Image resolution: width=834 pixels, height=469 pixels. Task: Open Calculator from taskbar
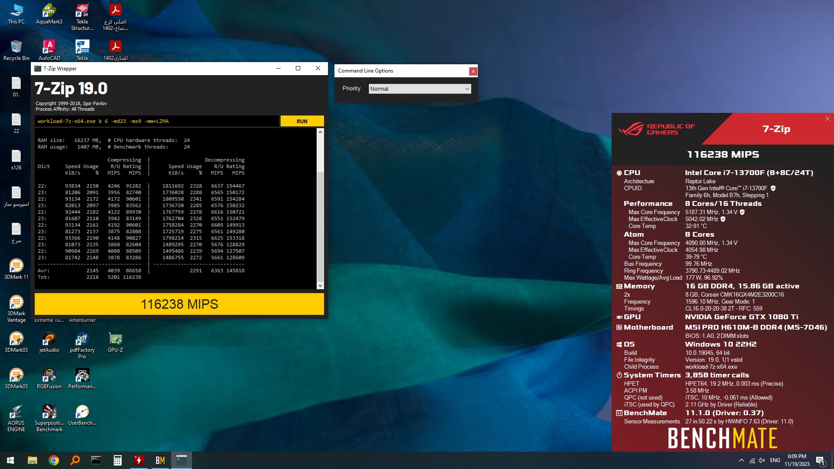[117, 460]
